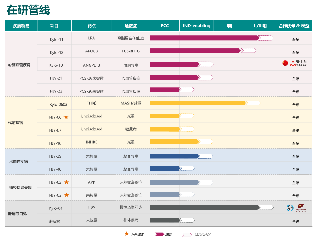Click the Kylo-0603 project name
This screenshot has width=313, height=241.
click(58, 105)
